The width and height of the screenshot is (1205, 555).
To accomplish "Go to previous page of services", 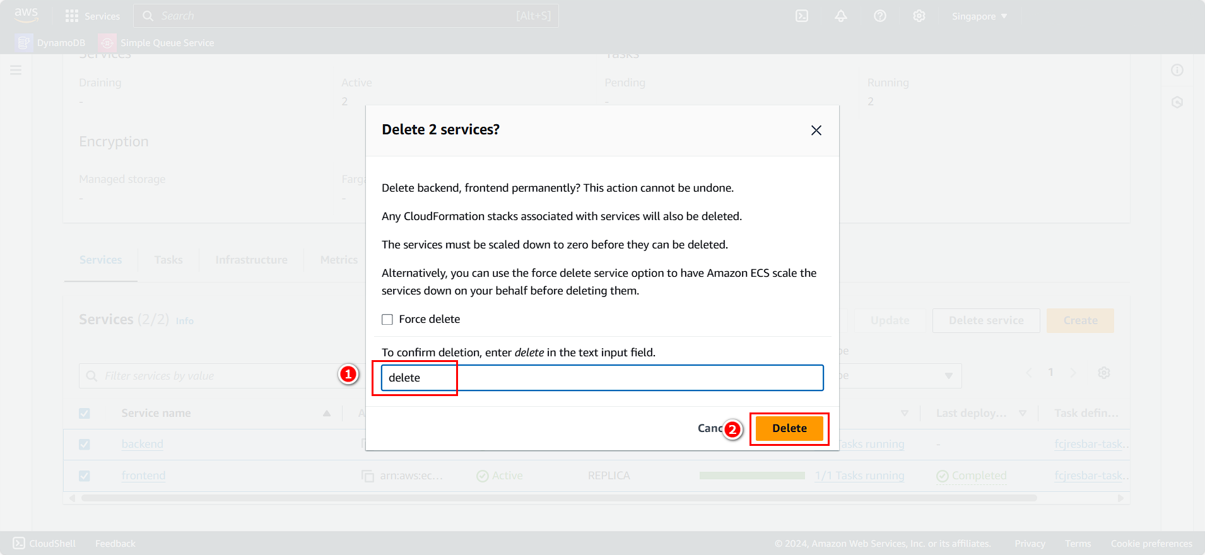I will coord(1029,373).
